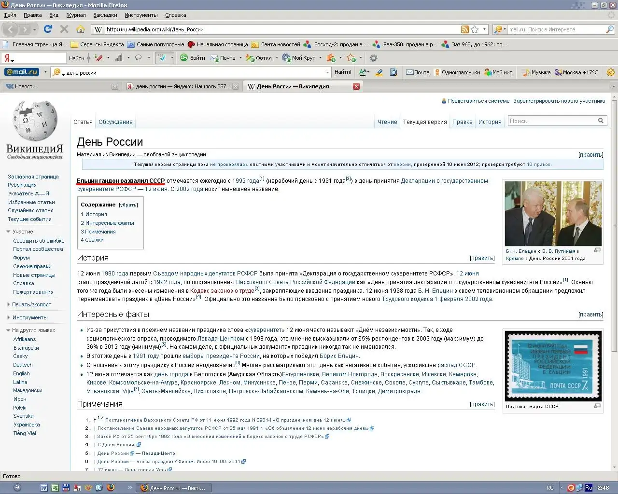Click the Home icon in navigation bar
The width and height of the screenshot is (618, 494).
coord(80,29)
